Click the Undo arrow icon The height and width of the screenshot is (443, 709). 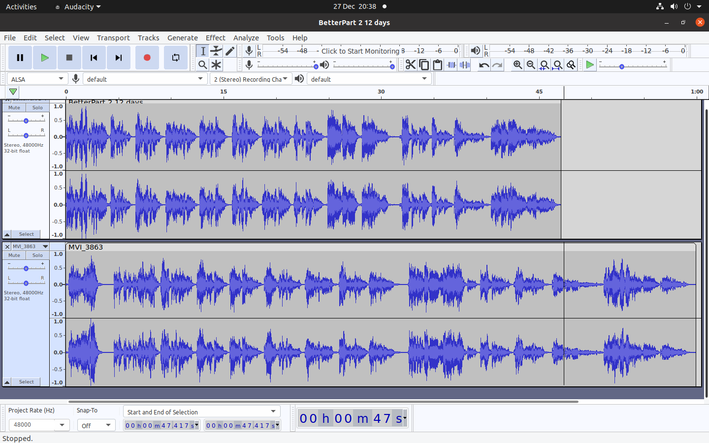(484, 65)
